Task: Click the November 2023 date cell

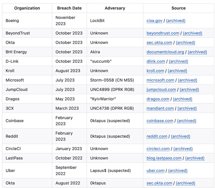Action: coord(69,21)
